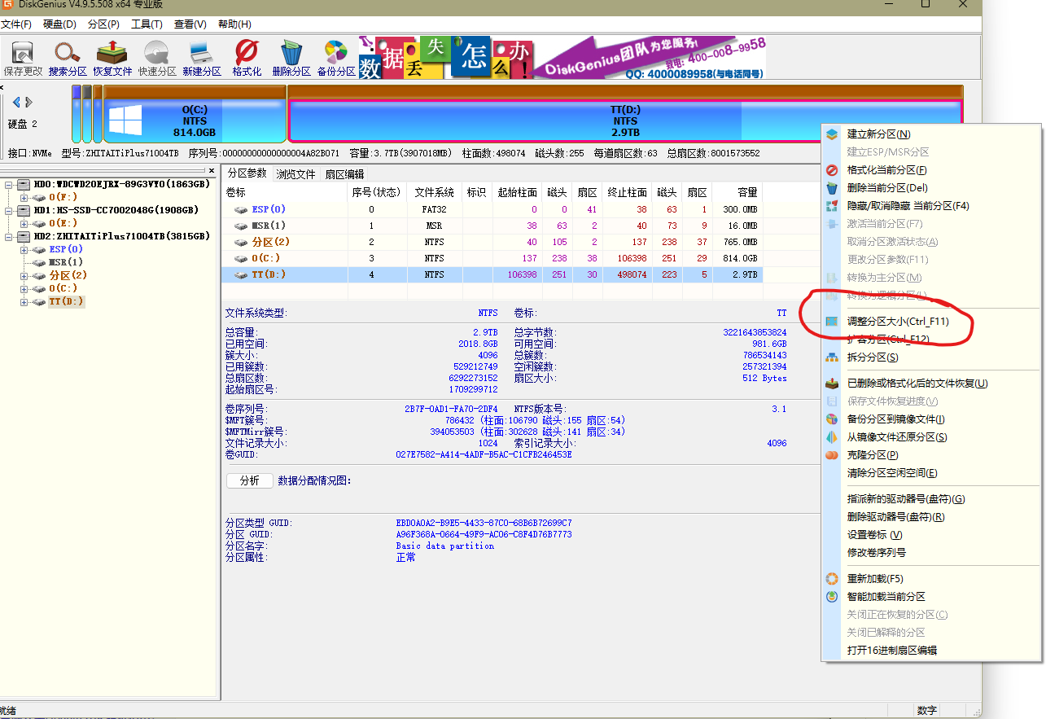Viewport: 1046px width, 719px height.
Task: Launch 快速分区 quick partition tool
Action: pos(156,57)
